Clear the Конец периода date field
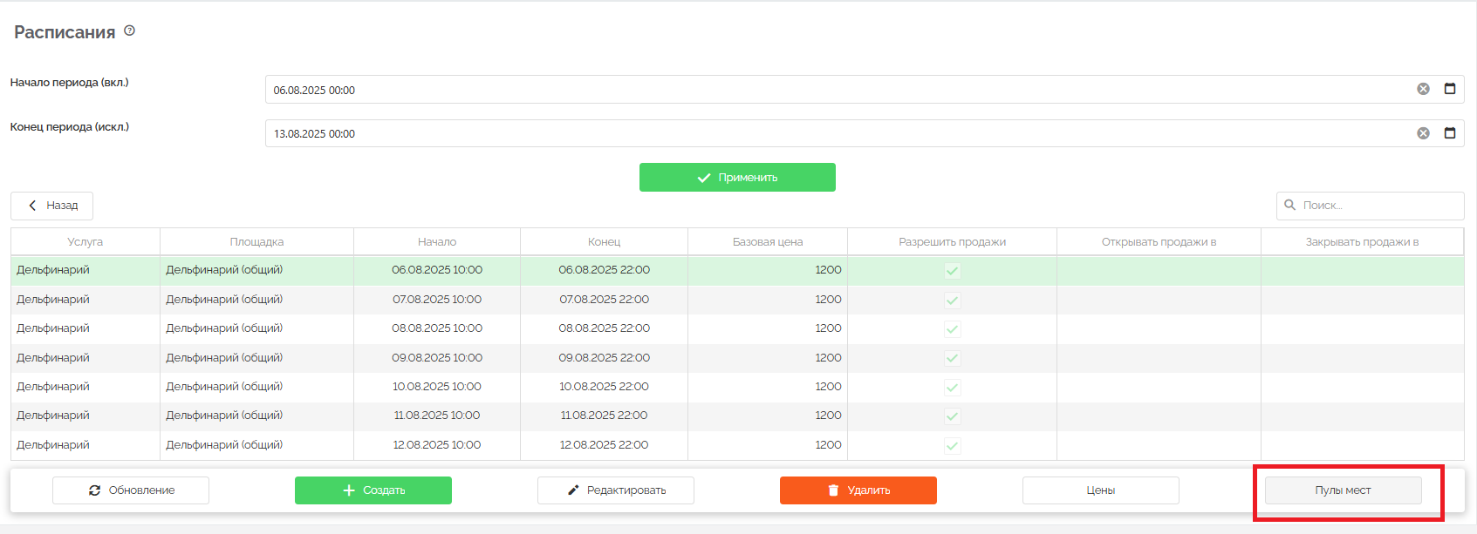The width and height of the screenshot is (1477, 534). pos(1423,133)
